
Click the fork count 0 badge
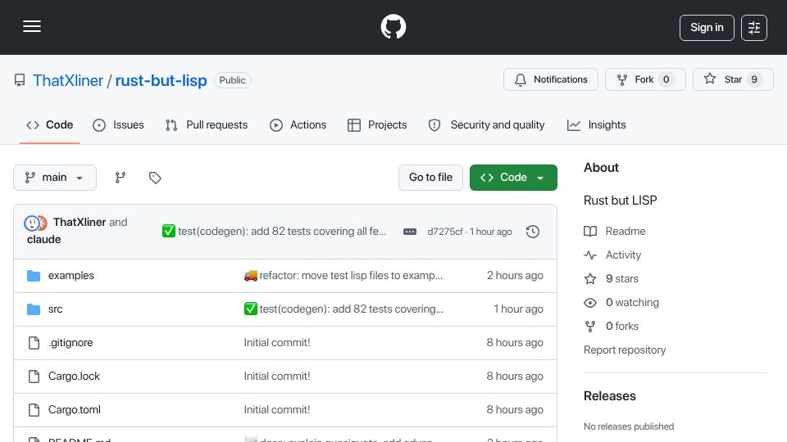tap(666, 79)
